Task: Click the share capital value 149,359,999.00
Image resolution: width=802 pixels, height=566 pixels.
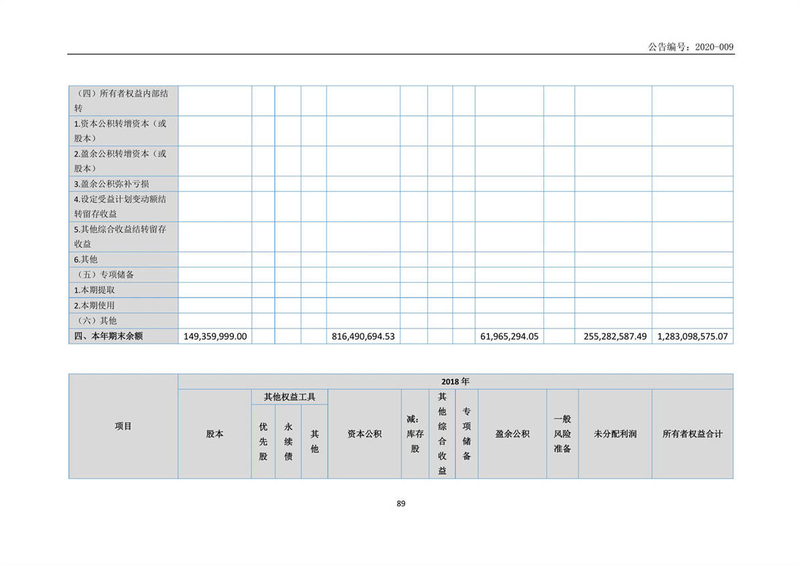Action: (x=215, y=336)
